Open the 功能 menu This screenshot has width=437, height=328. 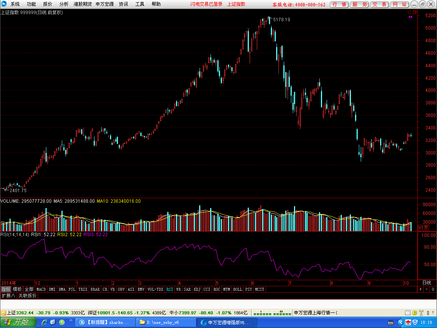31,4
